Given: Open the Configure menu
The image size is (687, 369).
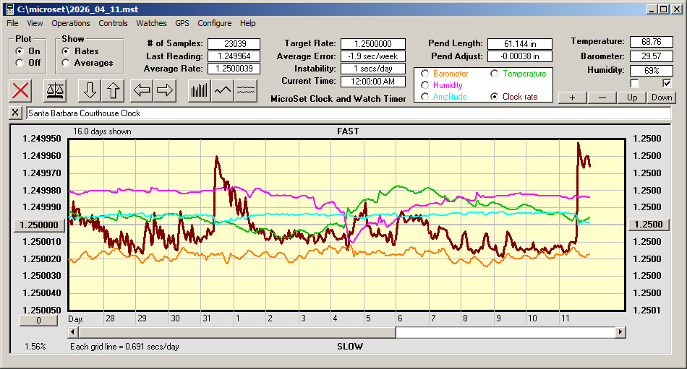Looking at the screenshot, I should point(215,23).
